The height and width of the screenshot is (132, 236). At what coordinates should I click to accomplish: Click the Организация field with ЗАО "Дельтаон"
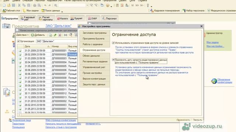pyautogui.click(x=56, y=41)
